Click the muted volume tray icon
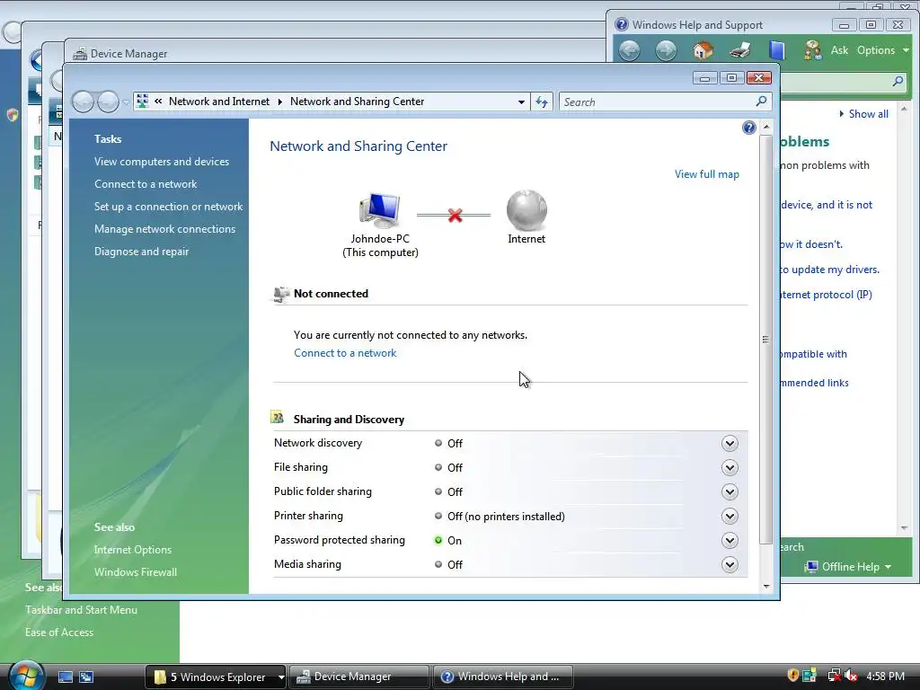The image size is (920, 690). pos(852,676)
